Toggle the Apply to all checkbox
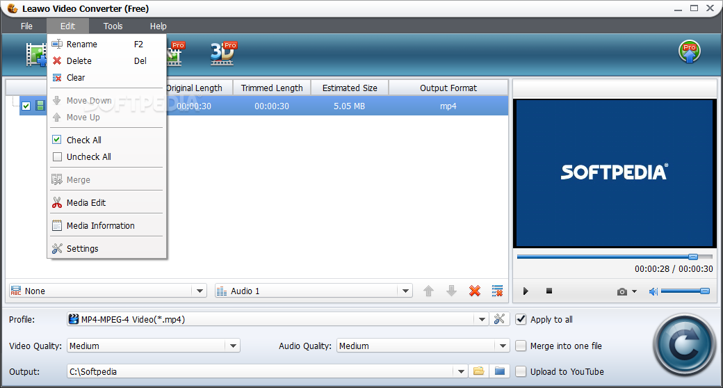Image resolution: width=723 pixels, height=388 pixels. (521, 319)
